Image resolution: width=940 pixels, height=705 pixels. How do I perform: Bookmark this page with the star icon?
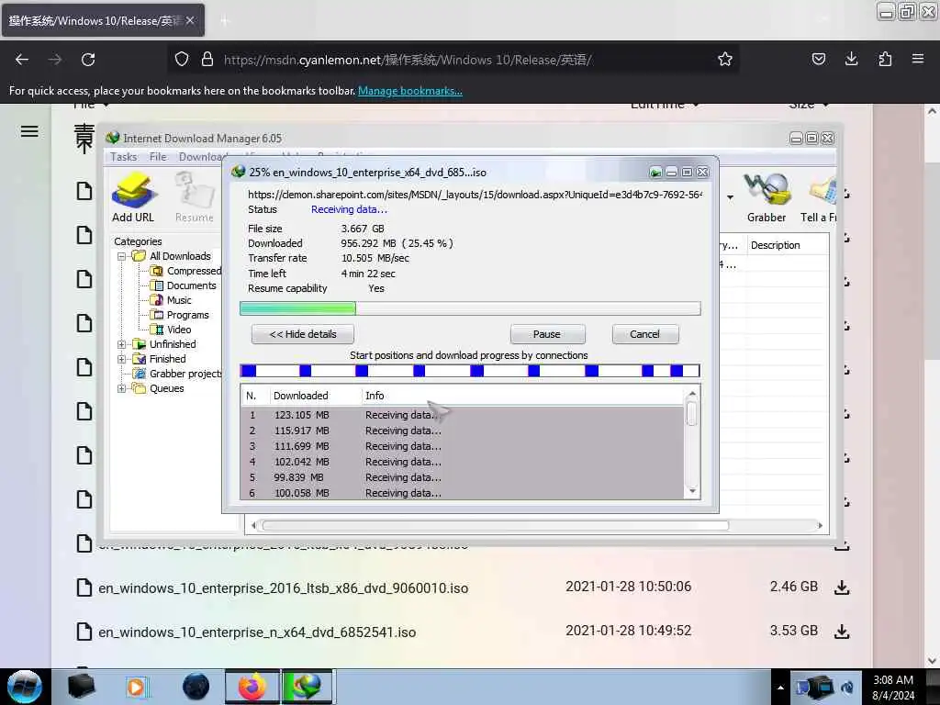(725, 59)
